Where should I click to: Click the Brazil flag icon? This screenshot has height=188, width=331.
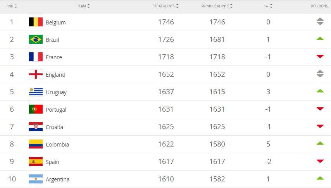click(36, 40)
